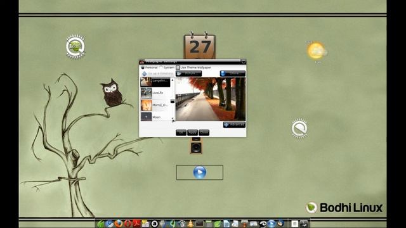Launch VLC media player cone icon
406x228 pixels.
pyautogui.click(x=190, y=224)
